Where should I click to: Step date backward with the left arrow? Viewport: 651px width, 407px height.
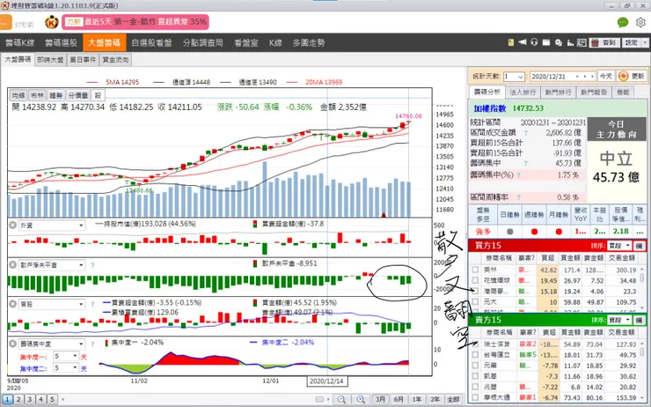pyautogui.click(x=585, y=77)
